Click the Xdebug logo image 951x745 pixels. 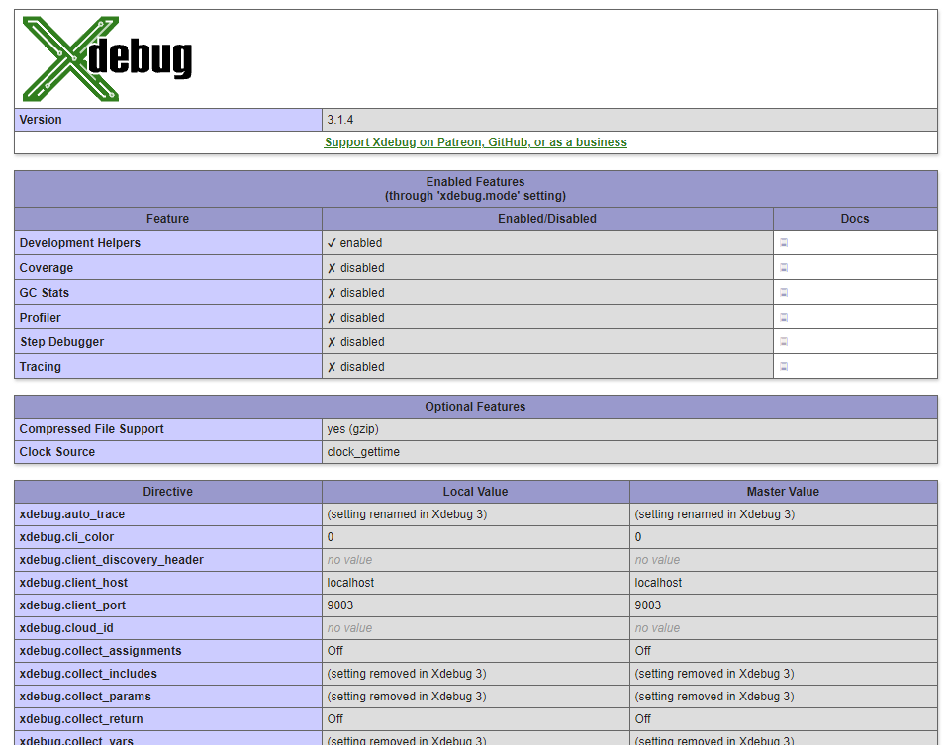click(x=107, y=59)
